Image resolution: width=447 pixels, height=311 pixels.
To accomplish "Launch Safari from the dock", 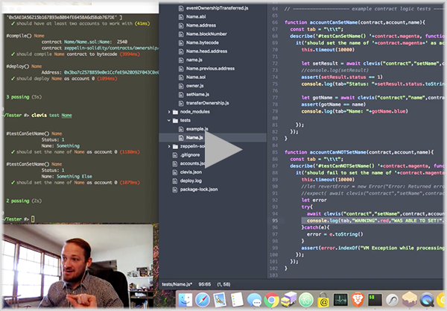I will pos(203,300).
